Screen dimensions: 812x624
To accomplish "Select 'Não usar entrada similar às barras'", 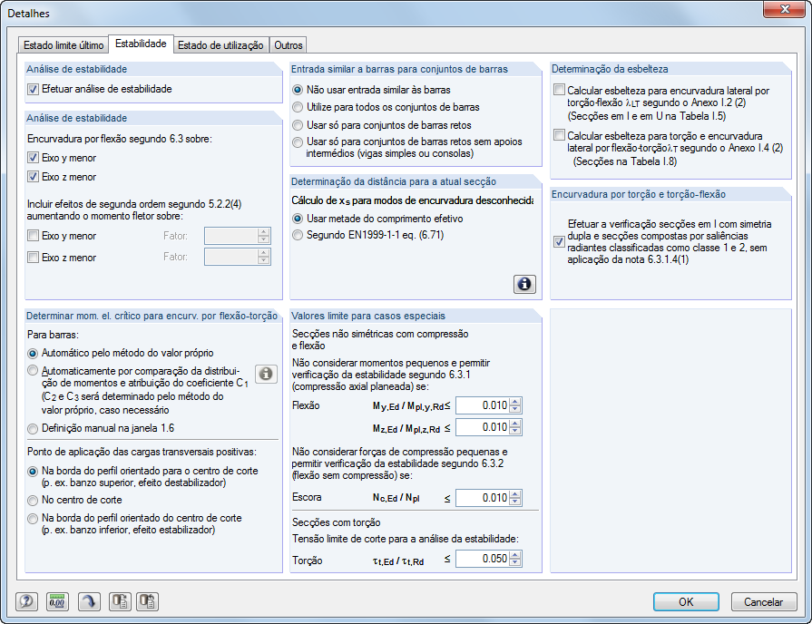I will 298,90.
